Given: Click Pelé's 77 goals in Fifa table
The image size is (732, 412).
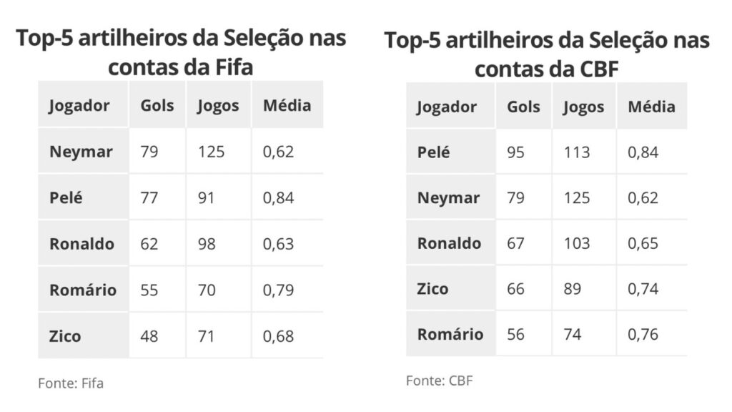Looking at the screenshot, I should click(x=149, y=197).
